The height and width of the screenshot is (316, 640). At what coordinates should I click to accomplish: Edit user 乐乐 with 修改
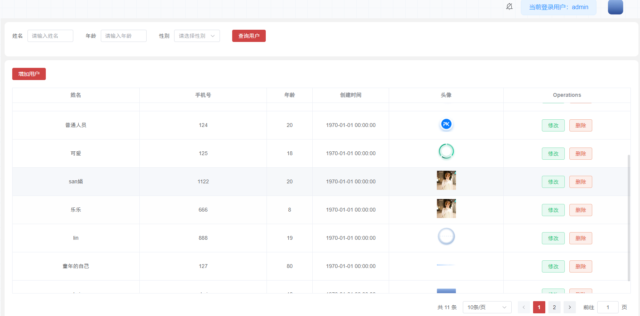[x=553, y=210]
